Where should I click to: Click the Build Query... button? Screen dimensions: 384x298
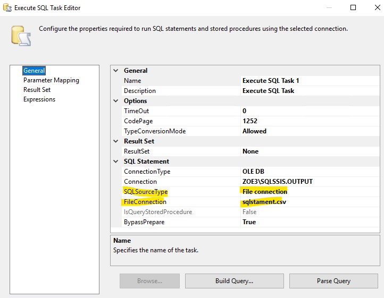pos(235,281)
